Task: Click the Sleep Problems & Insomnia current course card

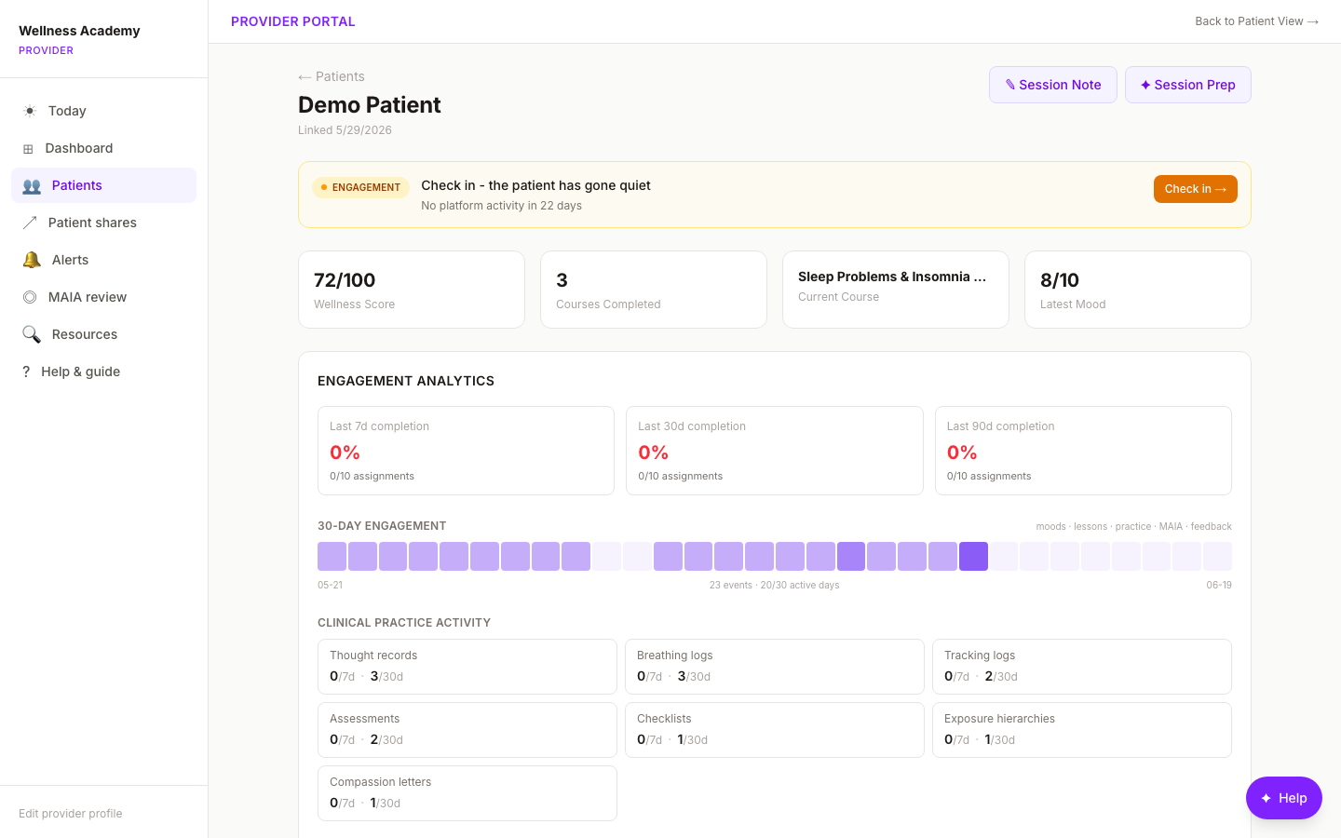Action: tap(896, 290)
